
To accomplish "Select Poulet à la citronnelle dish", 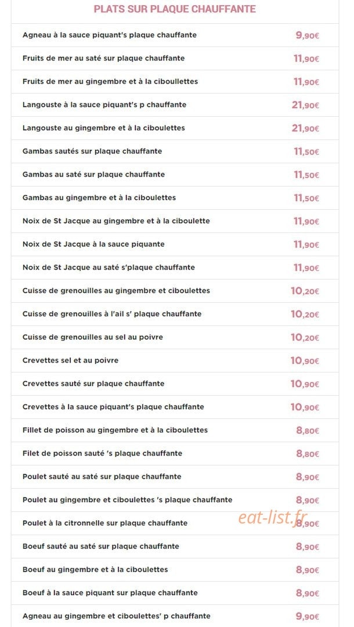I will 175,523.
